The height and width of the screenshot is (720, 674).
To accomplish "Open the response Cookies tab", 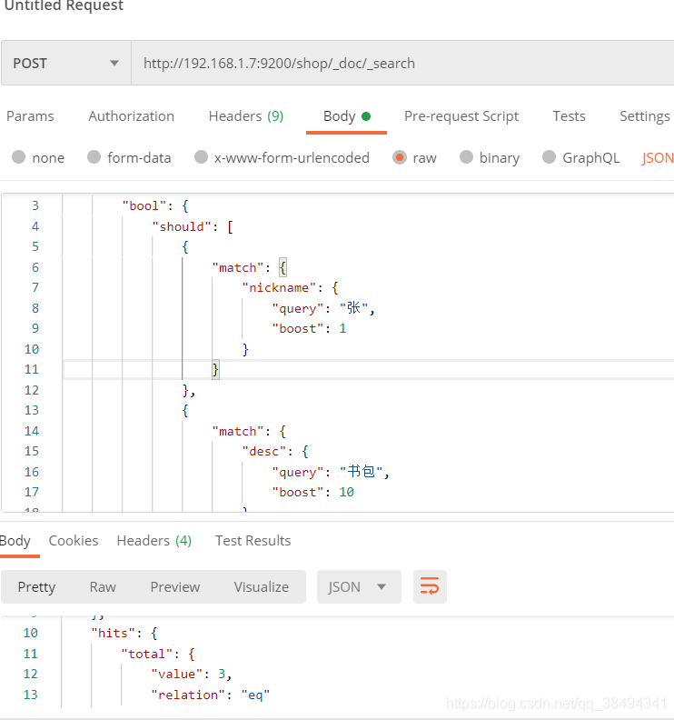I will [74, 541].
